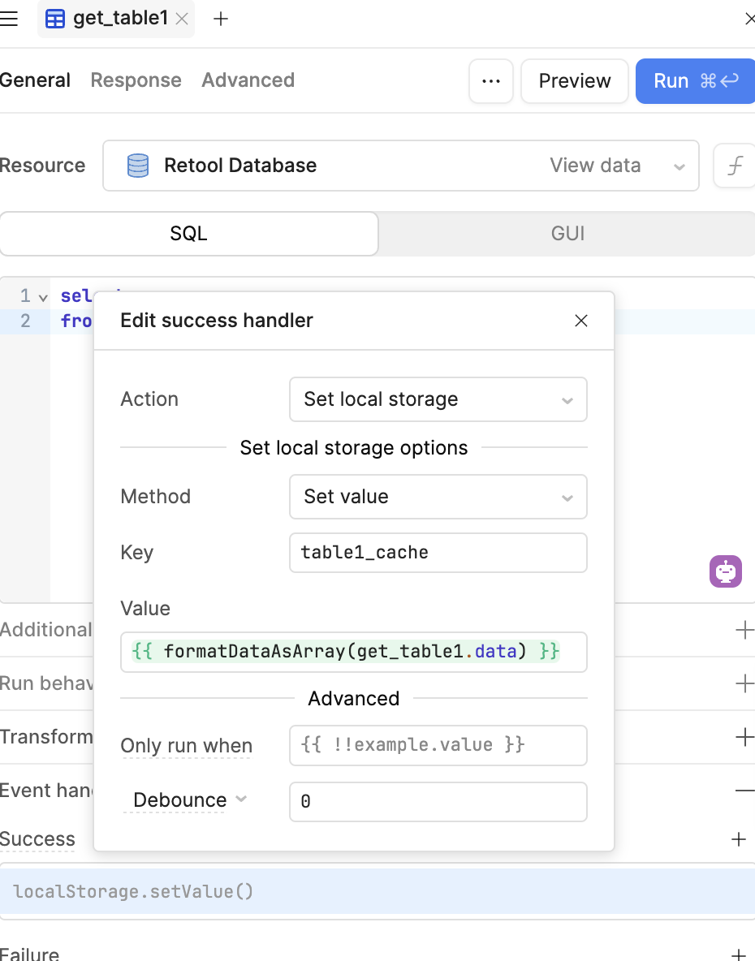755x961 pixels.
Task: Open the hamburger menu icon
Action: point(9,19)
